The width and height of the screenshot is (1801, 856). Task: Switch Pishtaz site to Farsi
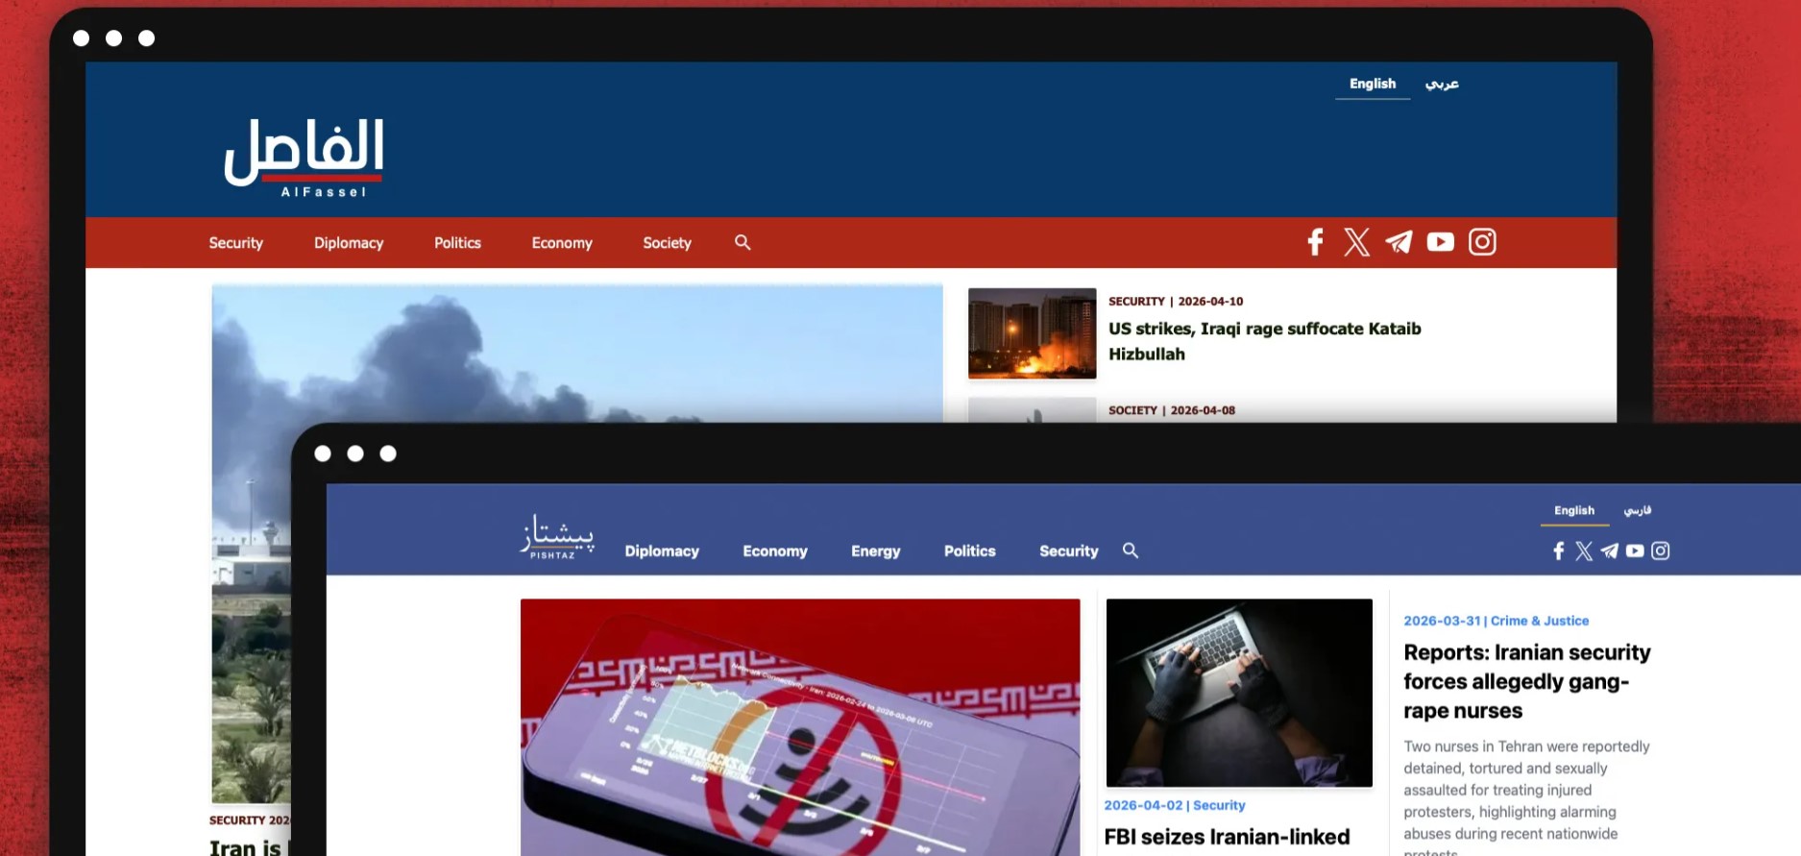coord(1638,510)
